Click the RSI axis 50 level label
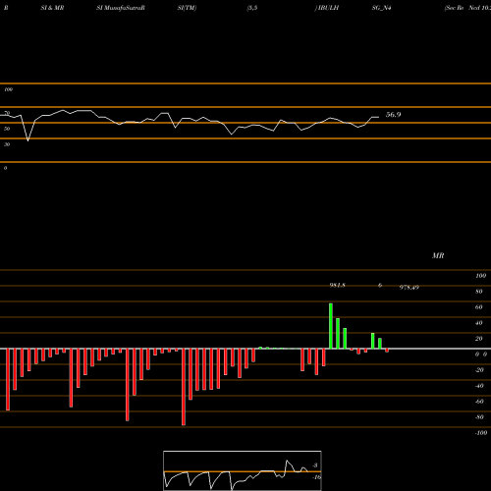 click(7, 129)
